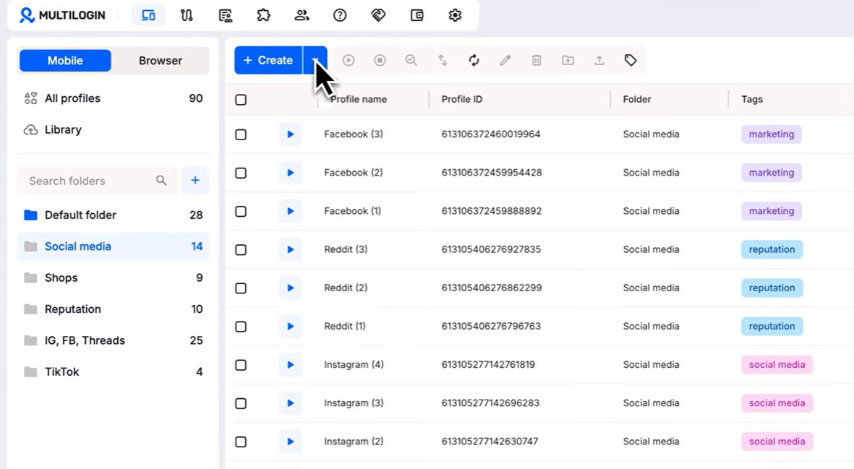Viewport: 854px width, 469px height.
Task: Click the marketing tag on Facebook (3)
Action: 772,134
